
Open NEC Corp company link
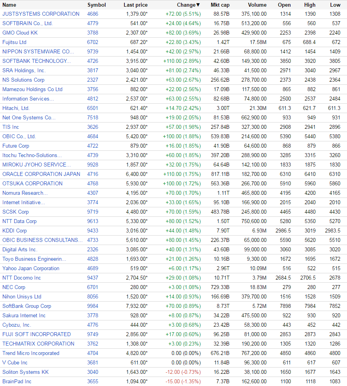click(x=14, y=287)
